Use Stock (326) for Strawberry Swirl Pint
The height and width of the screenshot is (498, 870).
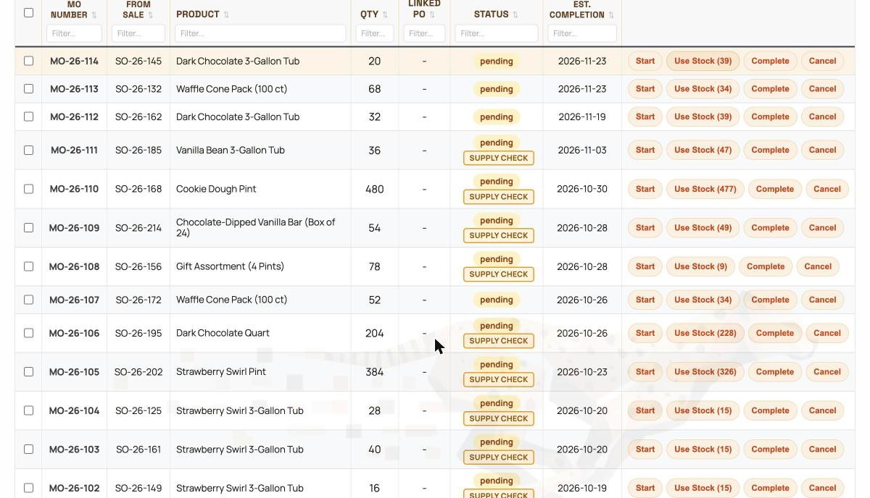pyautogui.click(x=705, y=371)
